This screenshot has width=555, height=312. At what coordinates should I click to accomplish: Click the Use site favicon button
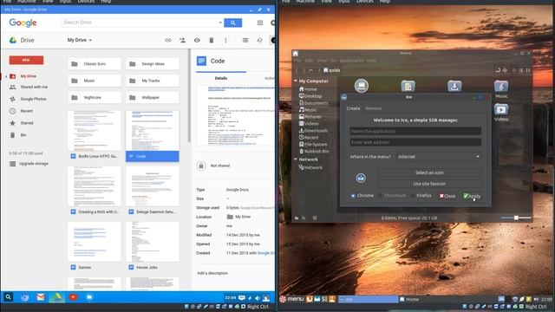pyautogui.click(x=429, y=184)
